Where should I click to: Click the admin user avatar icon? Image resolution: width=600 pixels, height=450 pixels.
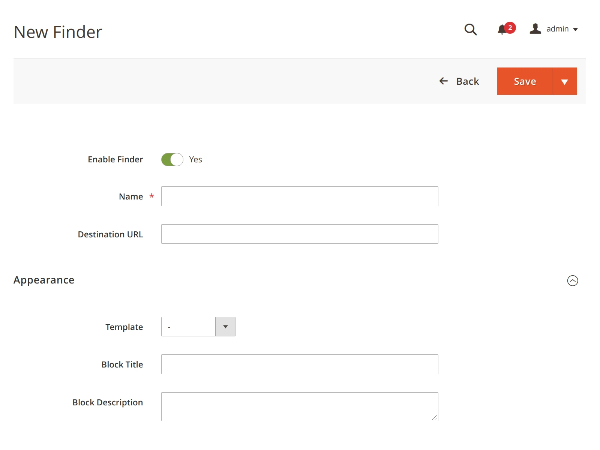(x=535, y=29)
